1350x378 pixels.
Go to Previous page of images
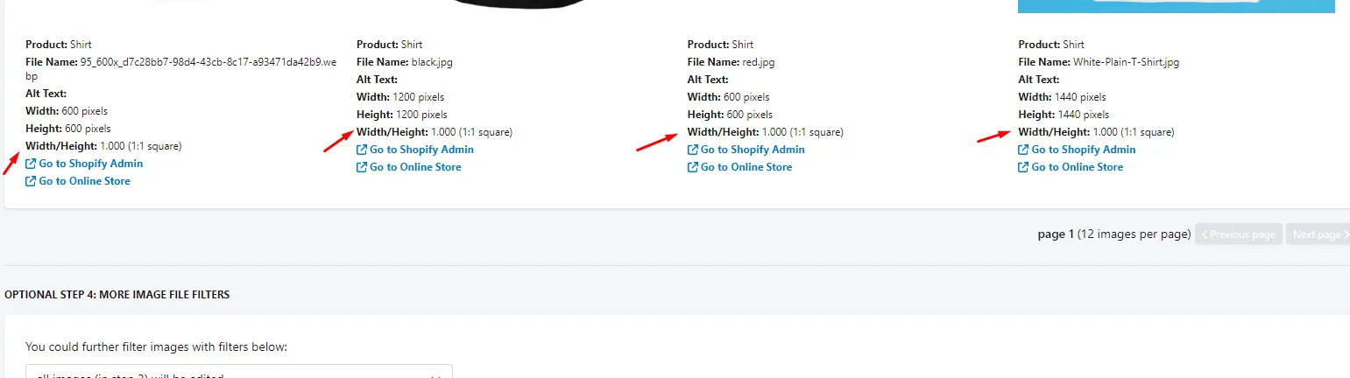coord(1238,234)
